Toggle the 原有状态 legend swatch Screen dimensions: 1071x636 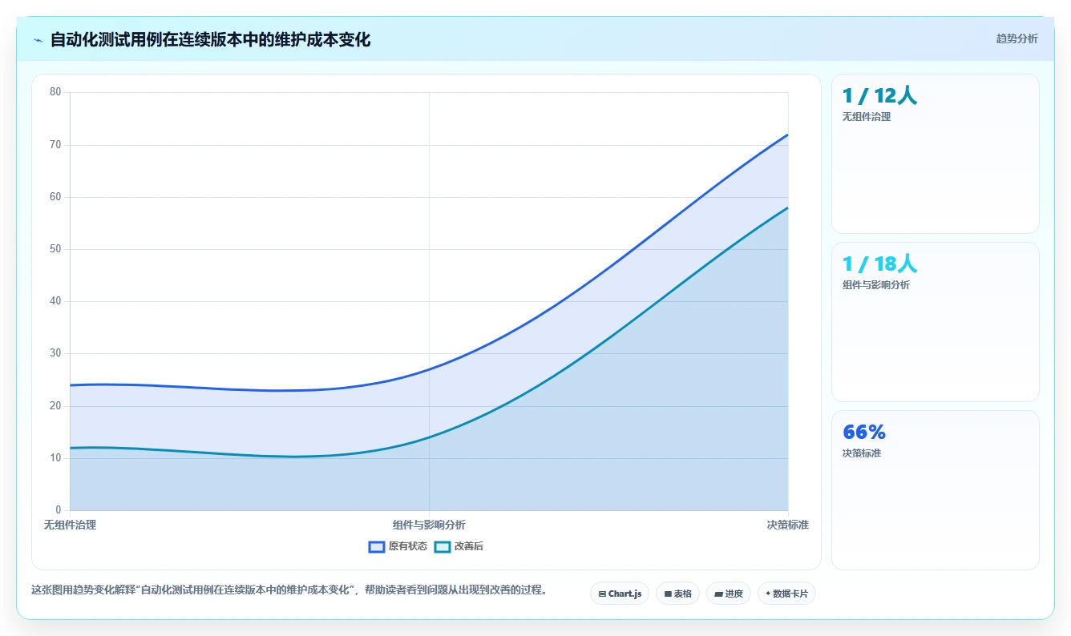377,546
